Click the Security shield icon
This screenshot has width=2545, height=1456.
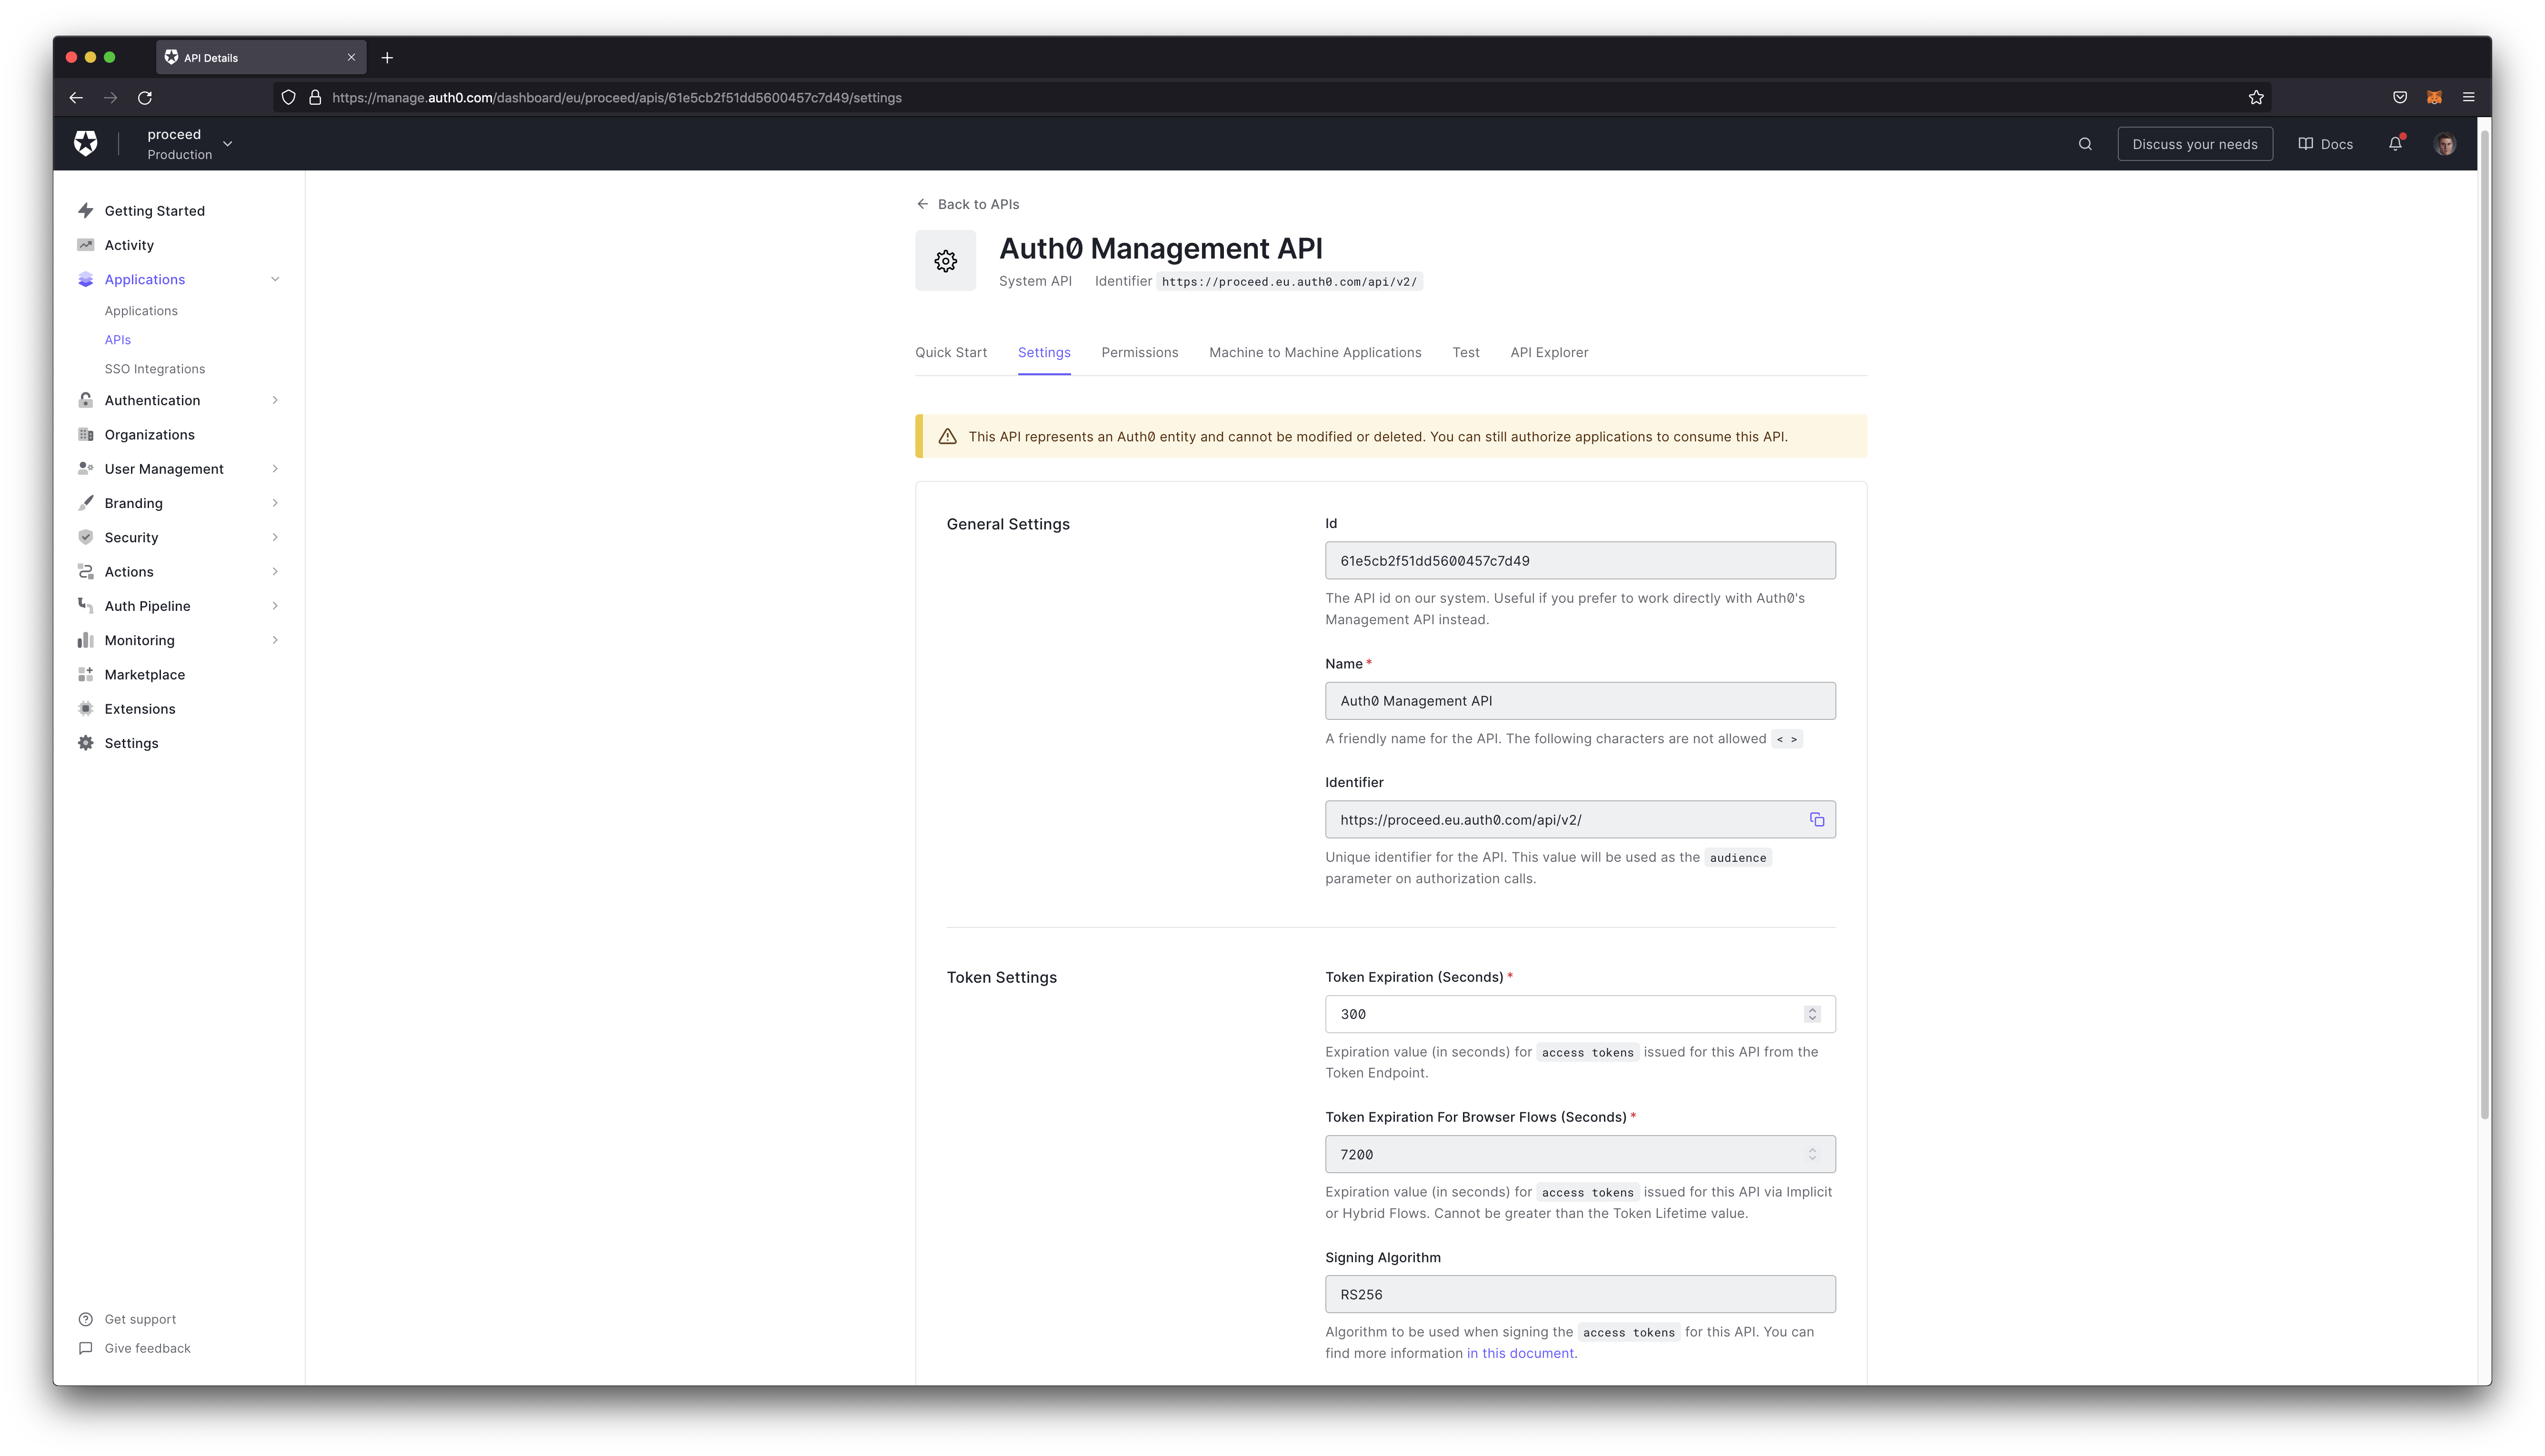(86, 537)
